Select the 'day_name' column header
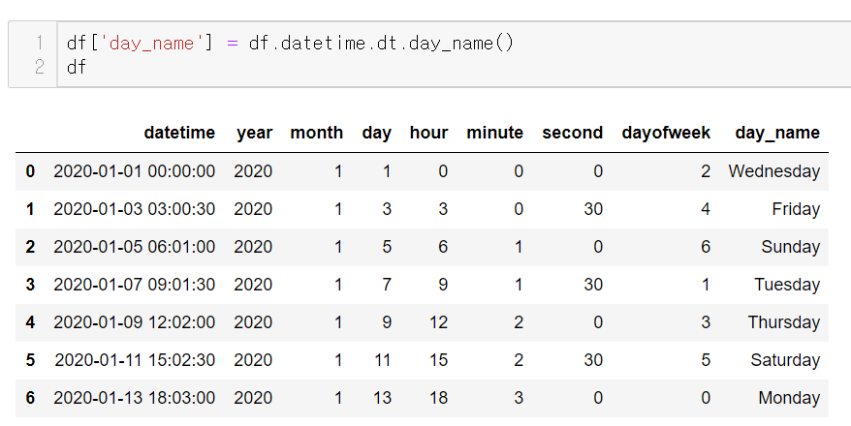Viewport: 851px width, 426px height. [777, 133]
